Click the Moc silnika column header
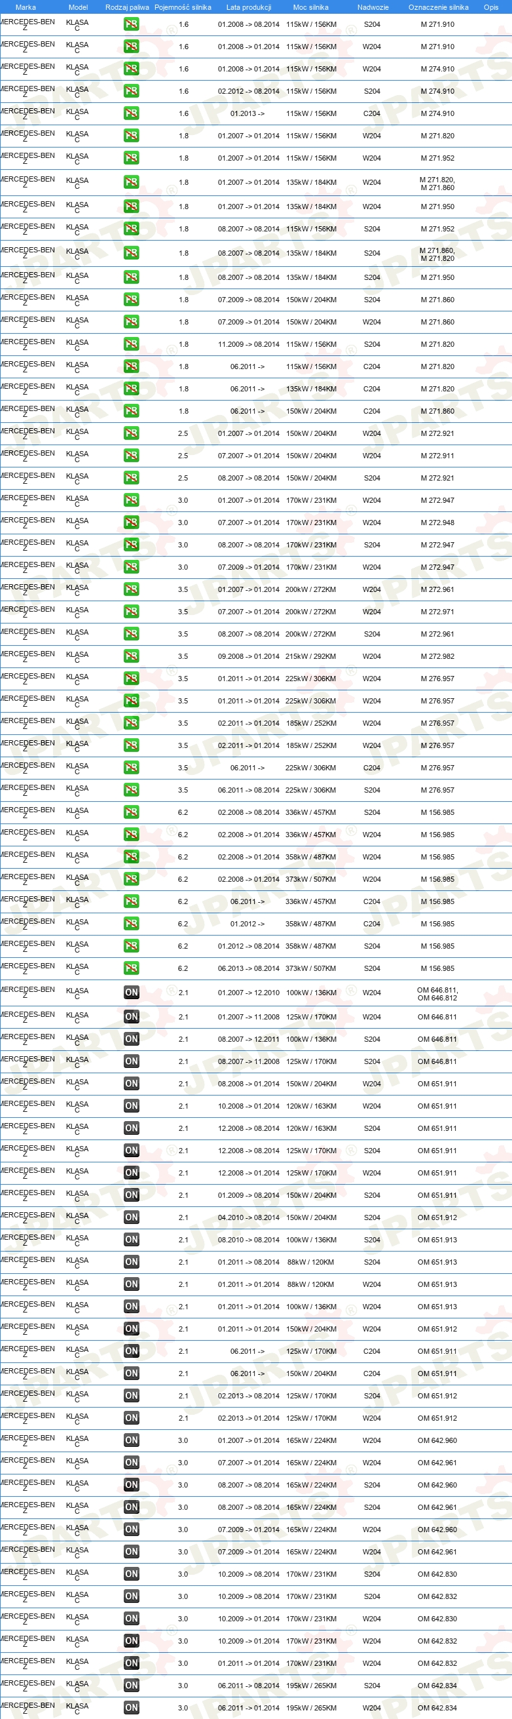512x1719 pixels. 310,7
